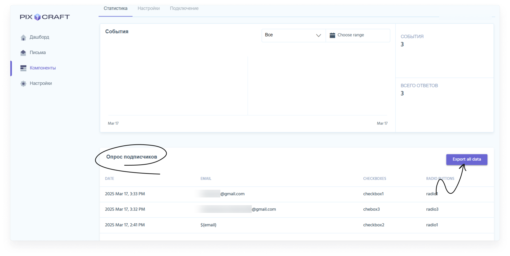Switch to the Статистика tab

[115, 8]
